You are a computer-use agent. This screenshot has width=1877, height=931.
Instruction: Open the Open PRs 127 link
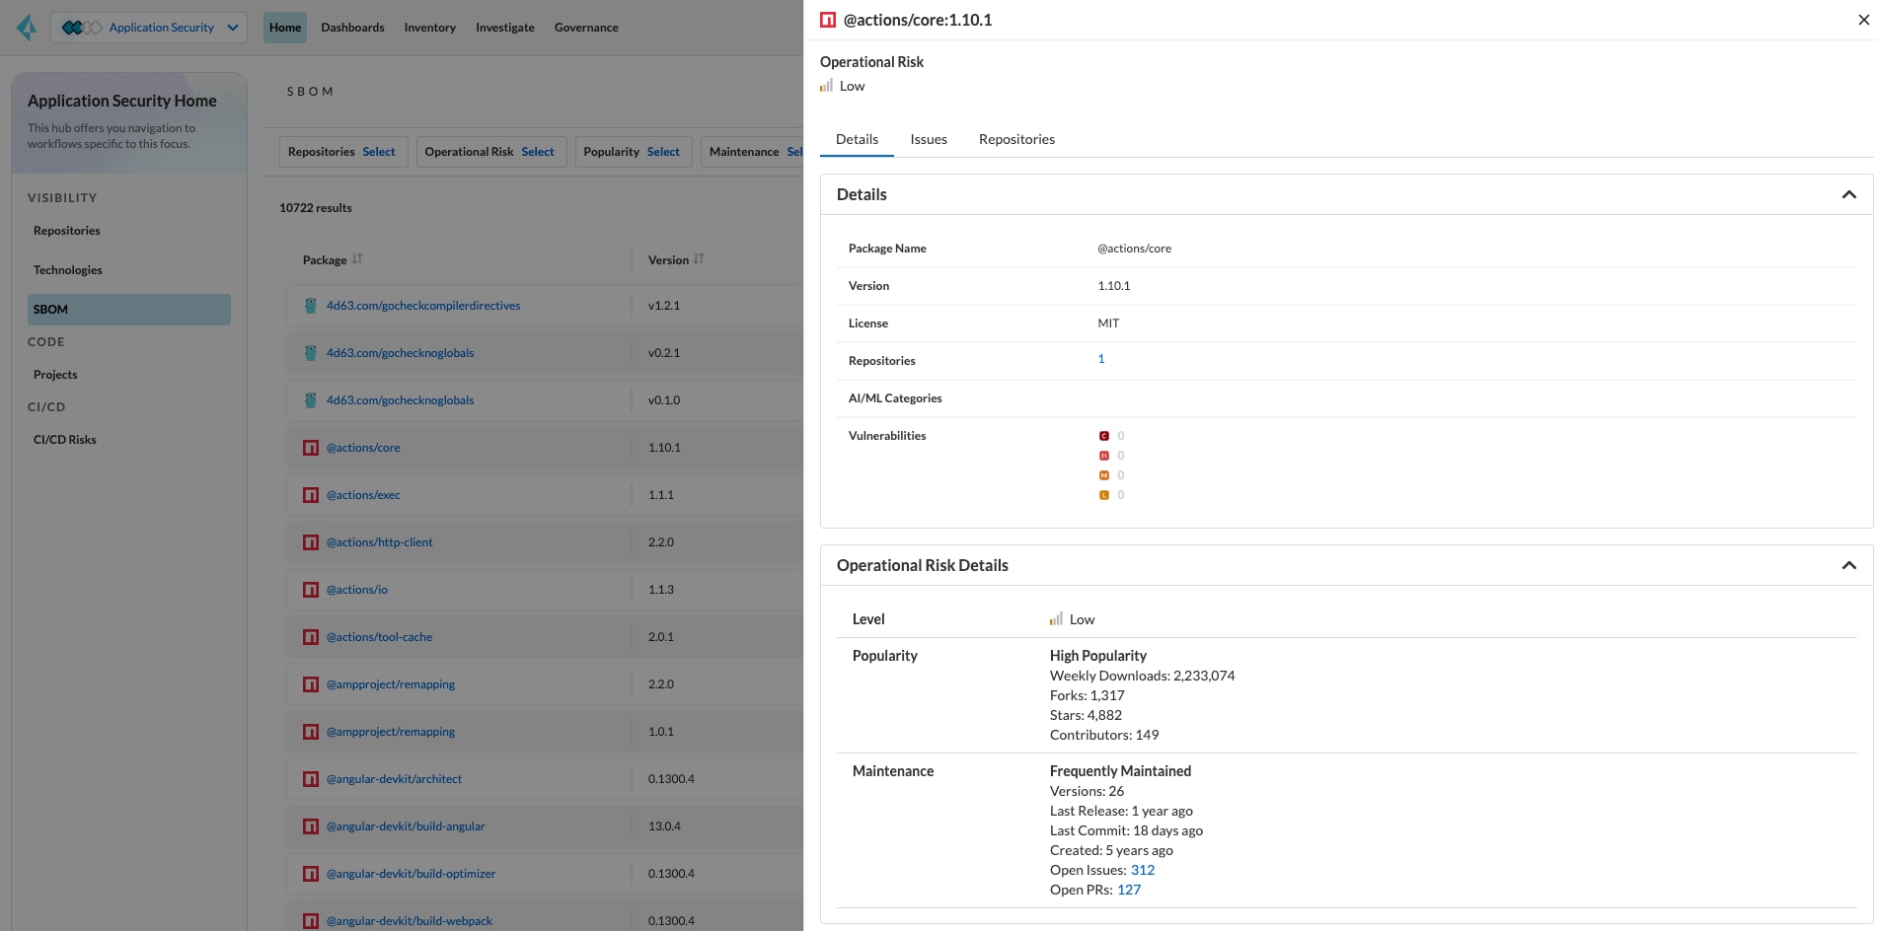pyautogui.click(x=1129, y=890)
